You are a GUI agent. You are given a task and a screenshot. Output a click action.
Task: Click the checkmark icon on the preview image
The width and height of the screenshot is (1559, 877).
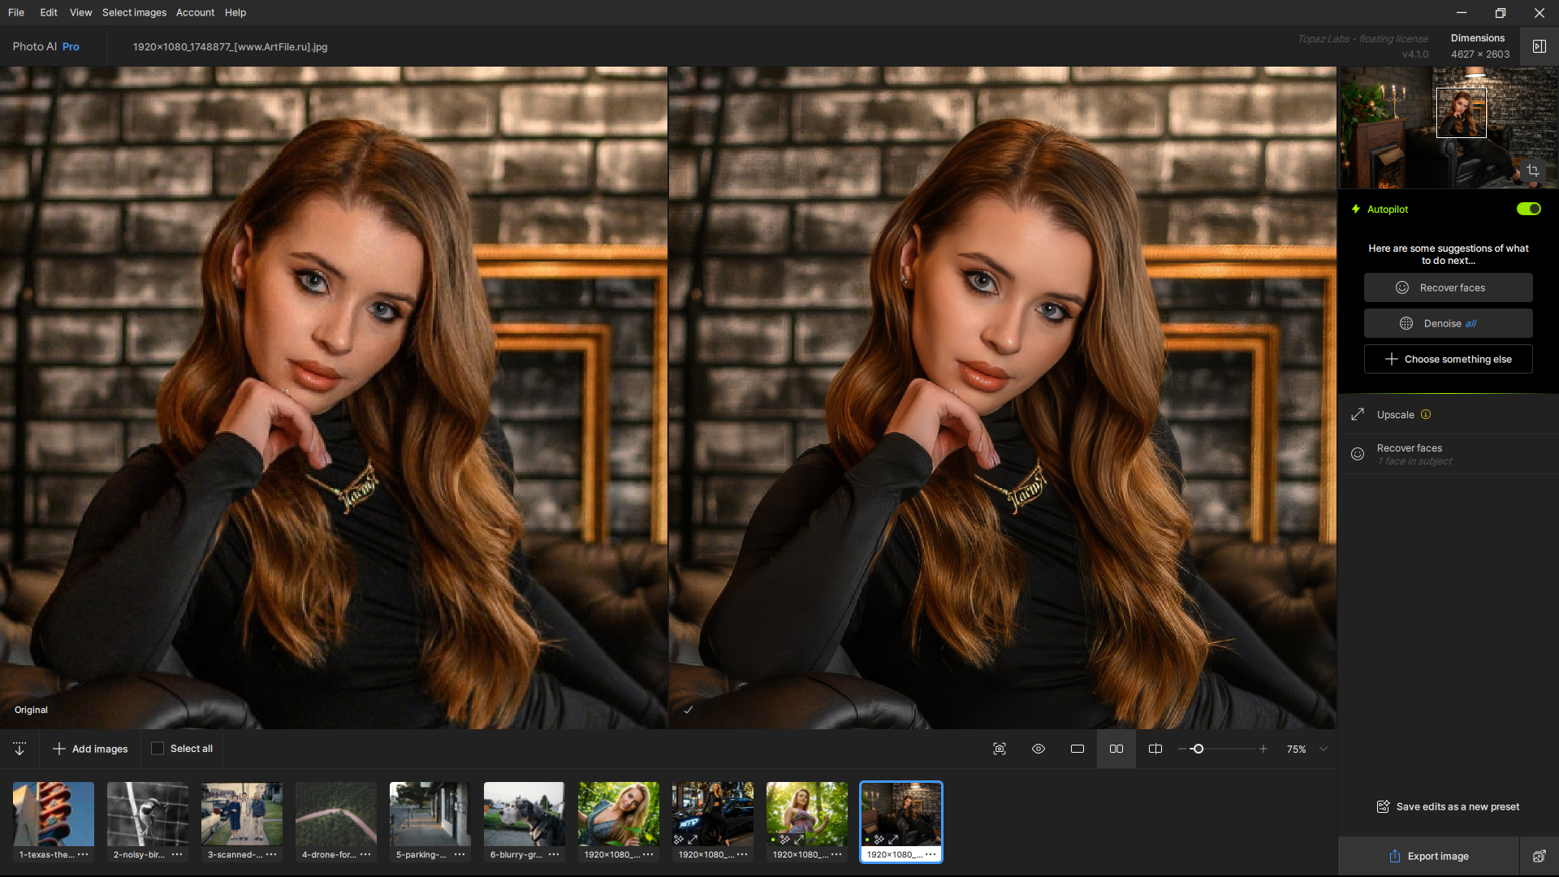tap(688, 710)
